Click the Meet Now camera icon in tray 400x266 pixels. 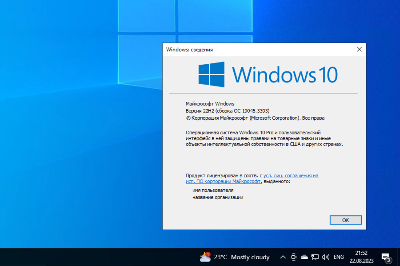(x=294, y=257)
